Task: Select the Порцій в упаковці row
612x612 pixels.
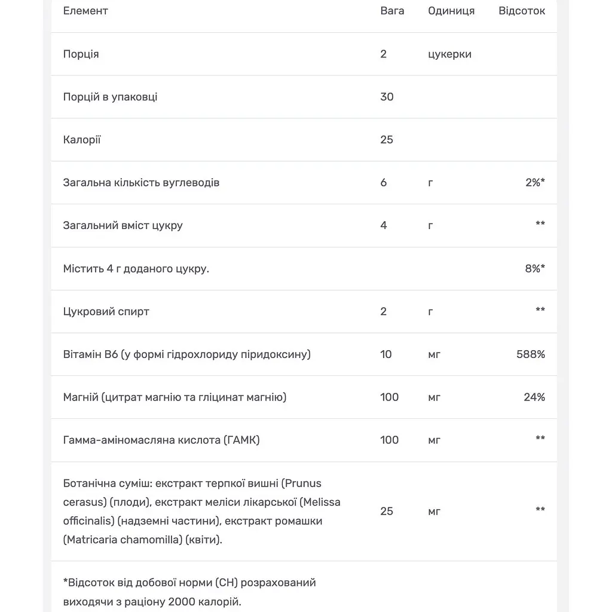Action: [x=304, y=97]
